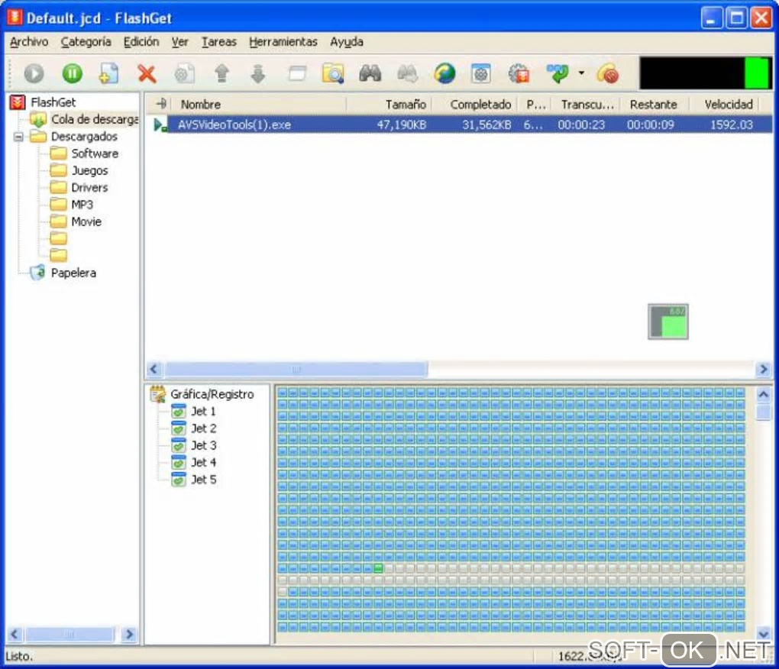Click the grayed Find Next binoculars icon
Screen dimensions: 779x669
point(407,73)
